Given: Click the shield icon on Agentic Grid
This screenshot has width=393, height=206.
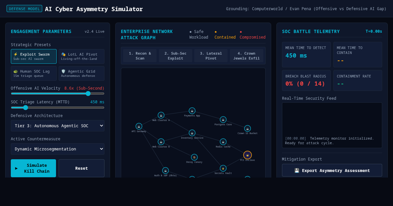Looking at the screenshot, I should tap(64, 71).
